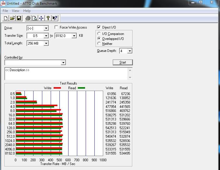Click the Description scrollbar down arrow
Image resolution: width=220 pixels, height=170 pixels.
coord(130,78)
